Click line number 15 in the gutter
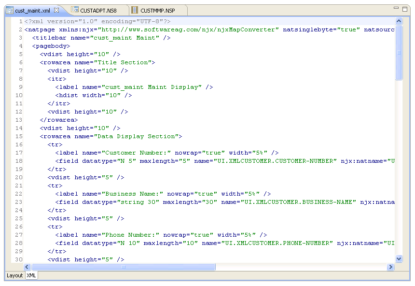The width and height of the screenshot is (415, 286). point(19,144)
